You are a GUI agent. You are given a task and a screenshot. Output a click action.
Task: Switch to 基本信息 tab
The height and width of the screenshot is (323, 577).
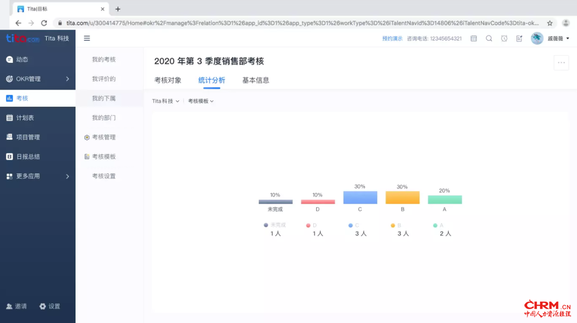point(255,80)
